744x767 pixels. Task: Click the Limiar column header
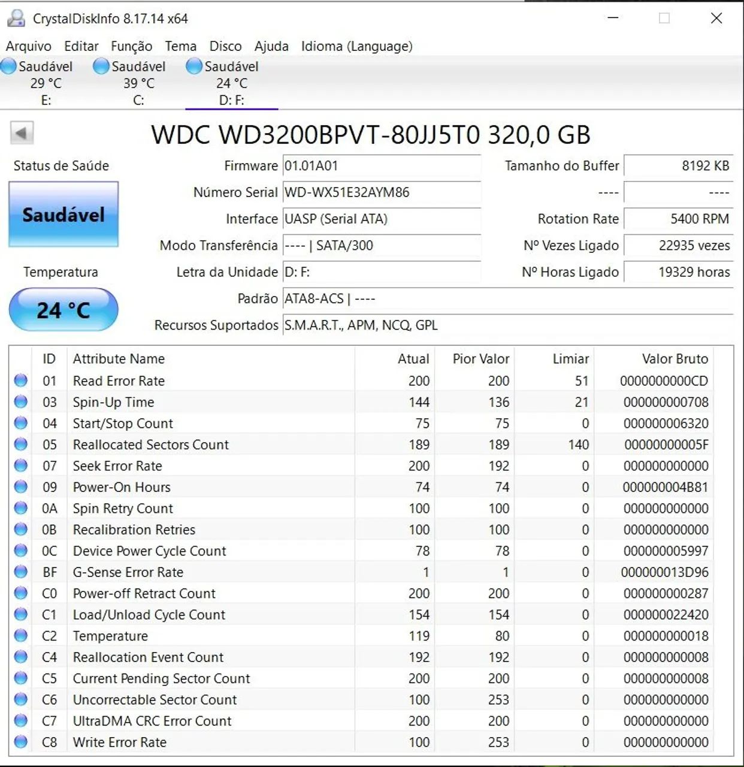point(554,359)
